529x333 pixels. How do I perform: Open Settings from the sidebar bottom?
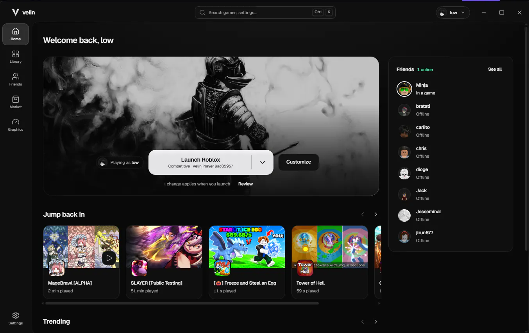tap(16, 319)
